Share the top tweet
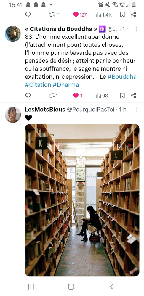The width and height of the screenshot is (144, 296). (133, 15)
